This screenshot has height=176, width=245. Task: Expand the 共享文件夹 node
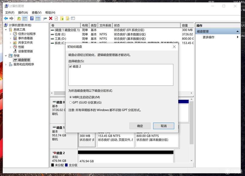[x=10, y=43]
